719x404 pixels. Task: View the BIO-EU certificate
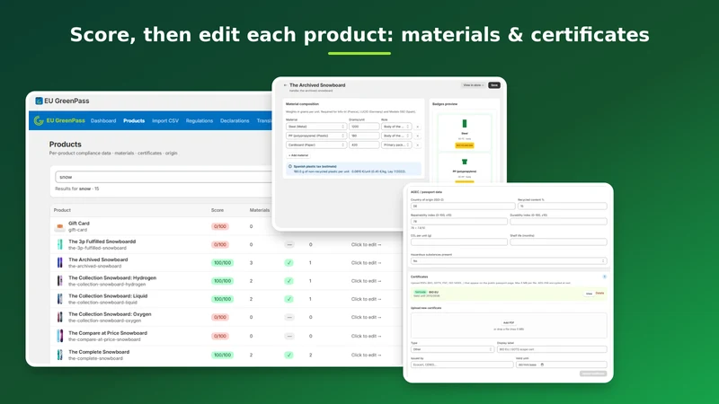[589, 294]
